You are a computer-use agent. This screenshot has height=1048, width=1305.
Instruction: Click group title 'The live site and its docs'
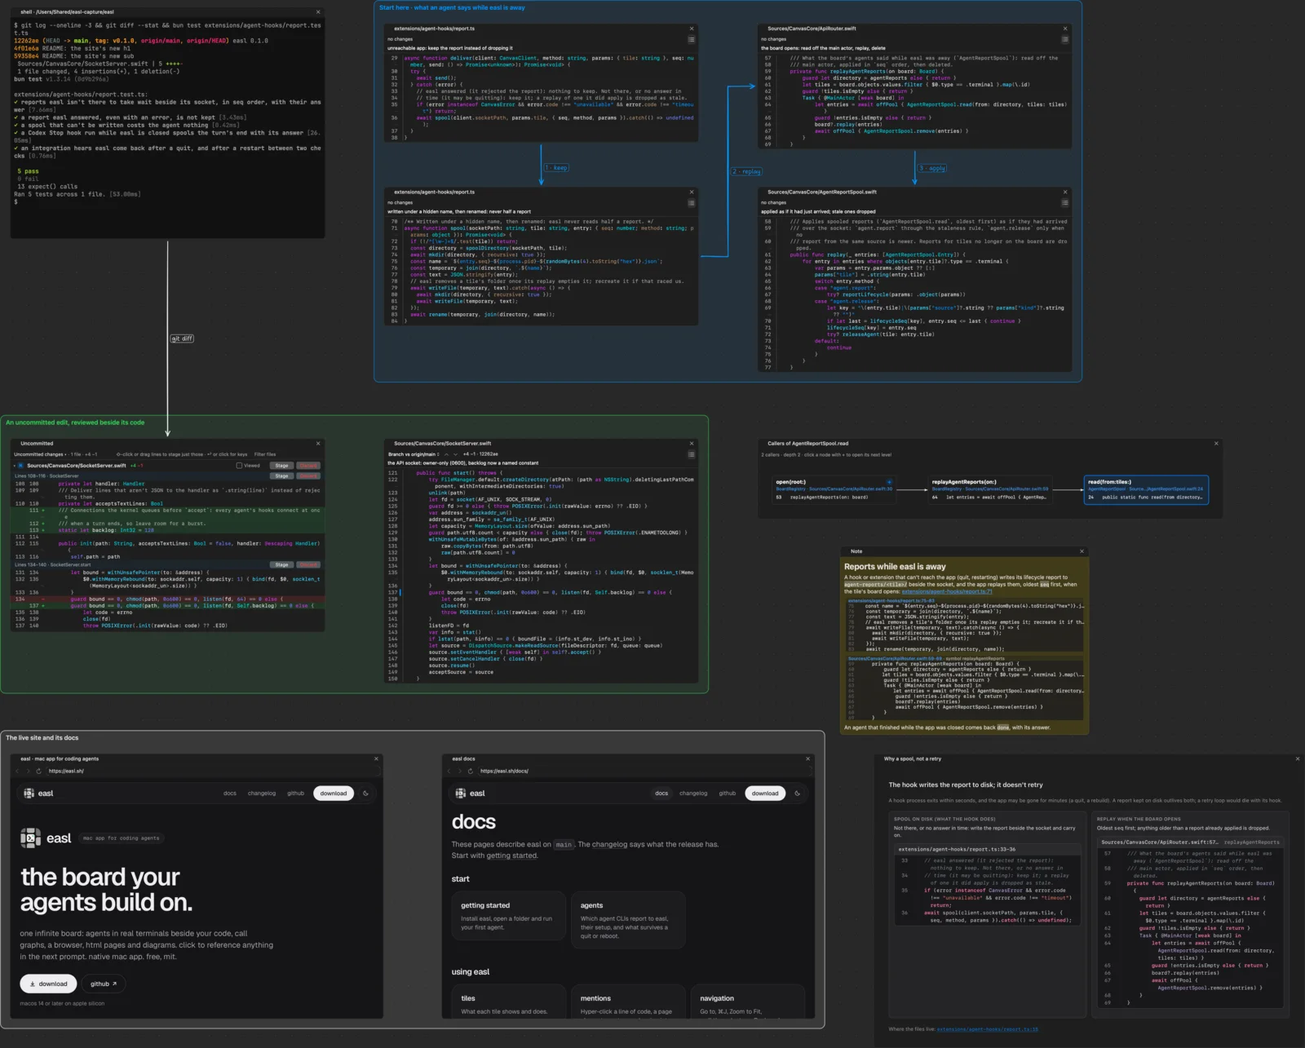pos(42,737)
